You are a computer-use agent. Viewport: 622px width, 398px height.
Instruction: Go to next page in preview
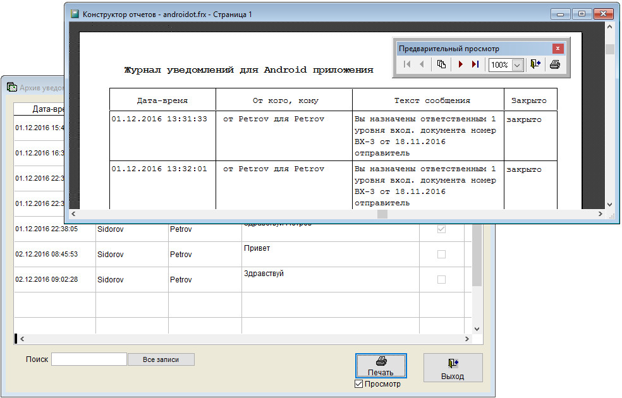pos(461,64)
